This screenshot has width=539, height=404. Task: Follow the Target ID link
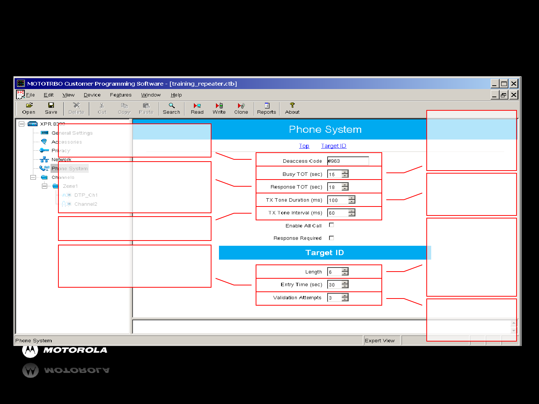[334, 146]
